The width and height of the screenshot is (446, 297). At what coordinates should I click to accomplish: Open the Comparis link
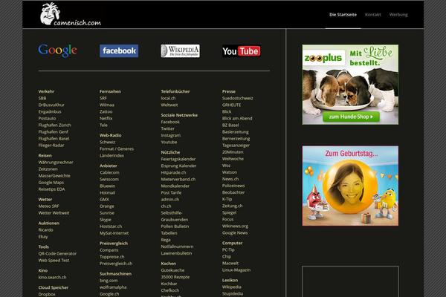[109, 250]
